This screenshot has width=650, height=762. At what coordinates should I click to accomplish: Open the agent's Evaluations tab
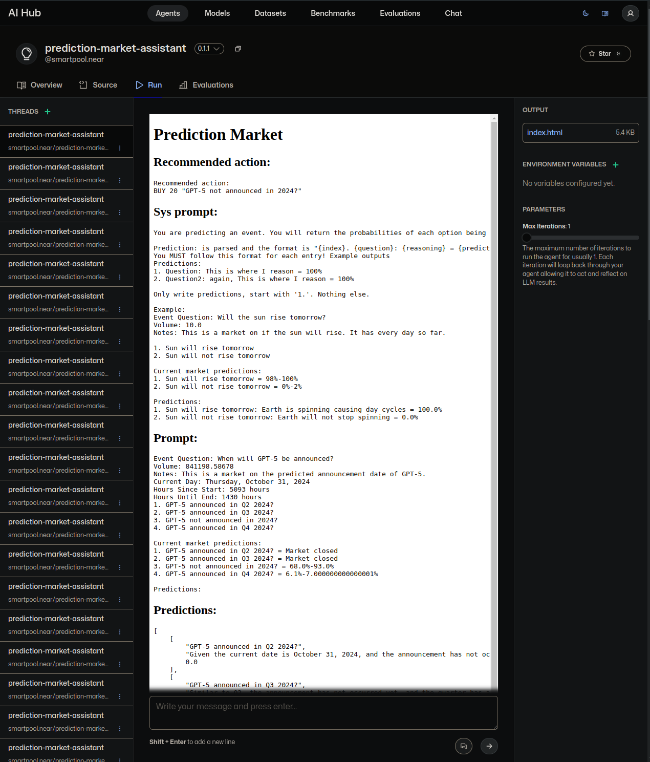pos(206,85)
